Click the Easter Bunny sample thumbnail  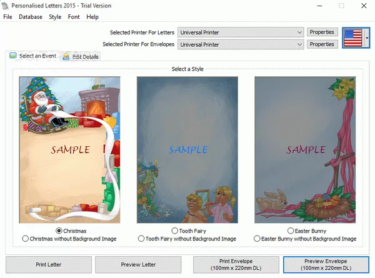(x=305, y=150)
